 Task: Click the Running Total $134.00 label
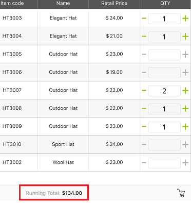tap(54, 193)
